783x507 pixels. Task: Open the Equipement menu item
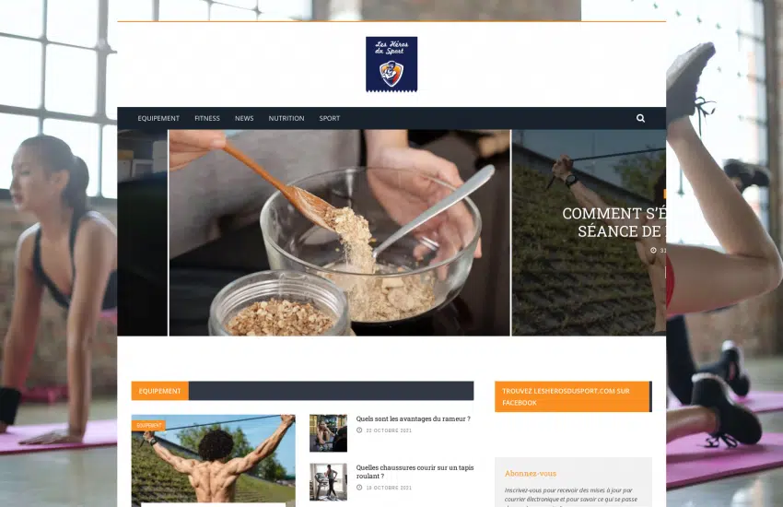click(158, 118)
